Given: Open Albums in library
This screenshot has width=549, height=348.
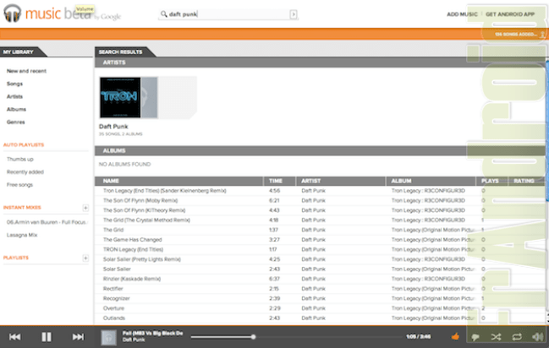Looking at the screenshot, I should 16,110.
